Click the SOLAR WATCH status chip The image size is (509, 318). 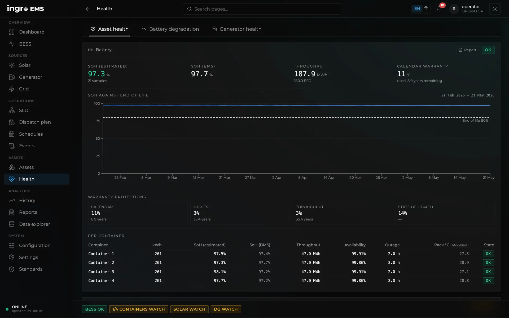point(189,309)
